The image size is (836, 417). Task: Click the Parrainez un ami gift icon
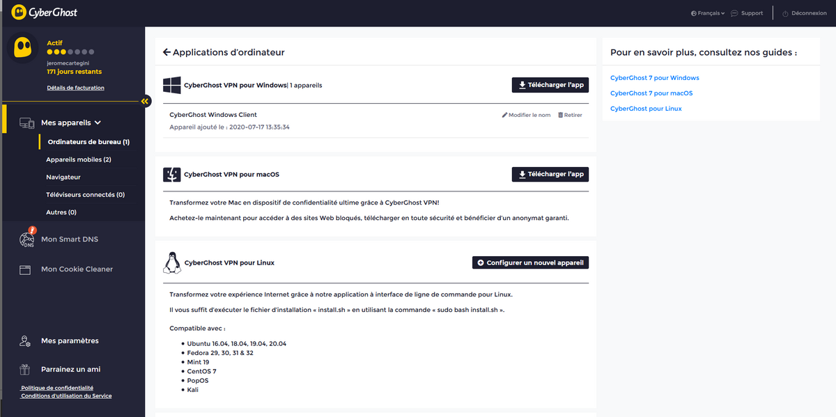pos(25,370)
